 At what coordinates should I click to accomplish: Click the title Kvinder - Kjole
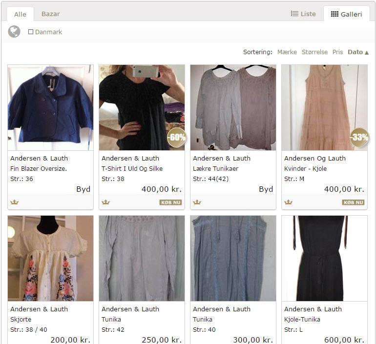306,169
